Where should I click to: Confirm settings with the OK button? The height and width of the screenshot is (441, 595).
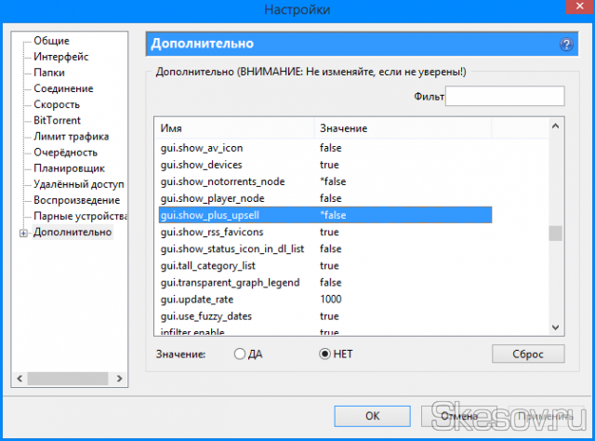pos(373,416)
